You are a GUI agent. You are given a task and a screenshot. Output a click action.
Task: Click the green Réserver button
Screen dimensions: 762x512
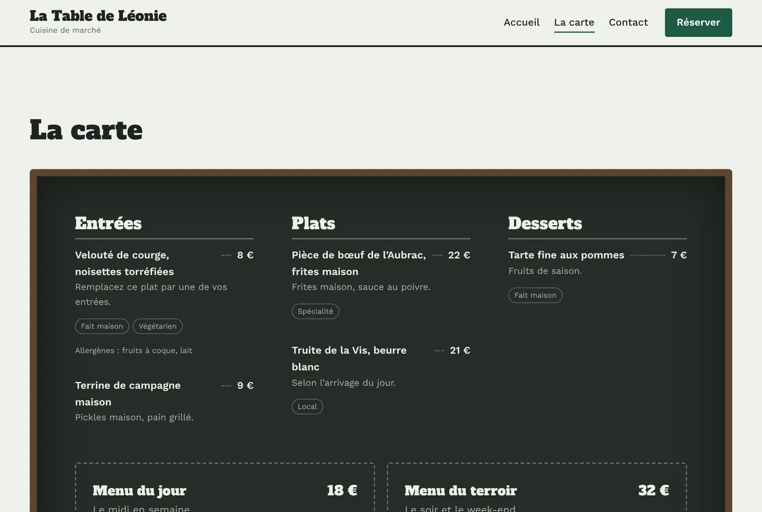tap(698, 22)
